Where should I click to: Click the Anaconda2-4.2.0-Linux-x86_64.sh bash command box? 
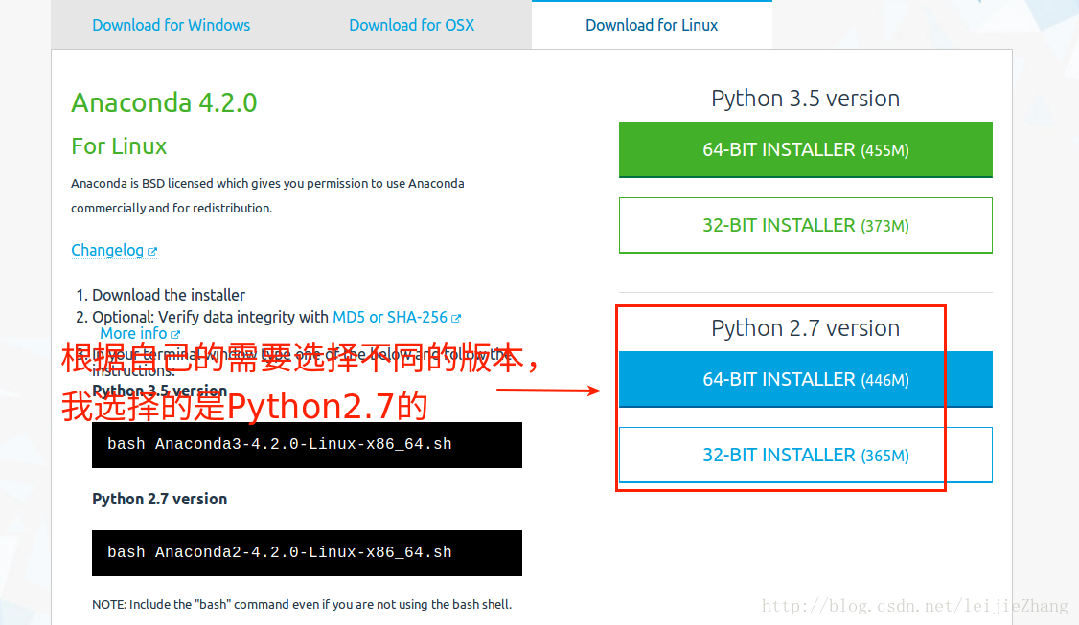307,553
